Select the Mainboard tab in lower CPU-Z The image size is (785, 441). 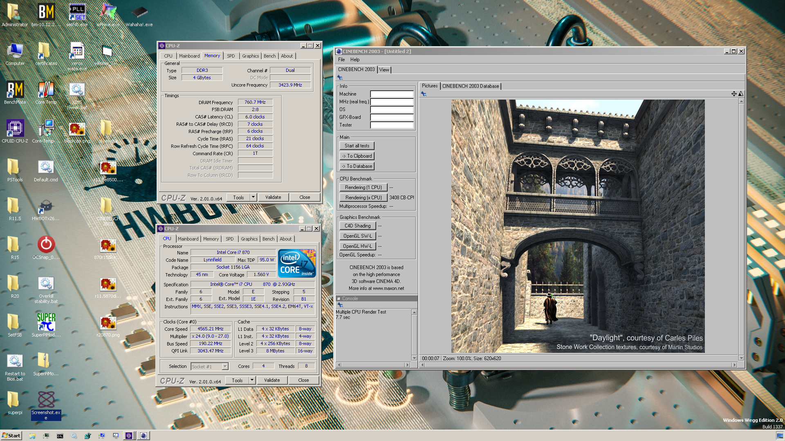coord(188,239)
